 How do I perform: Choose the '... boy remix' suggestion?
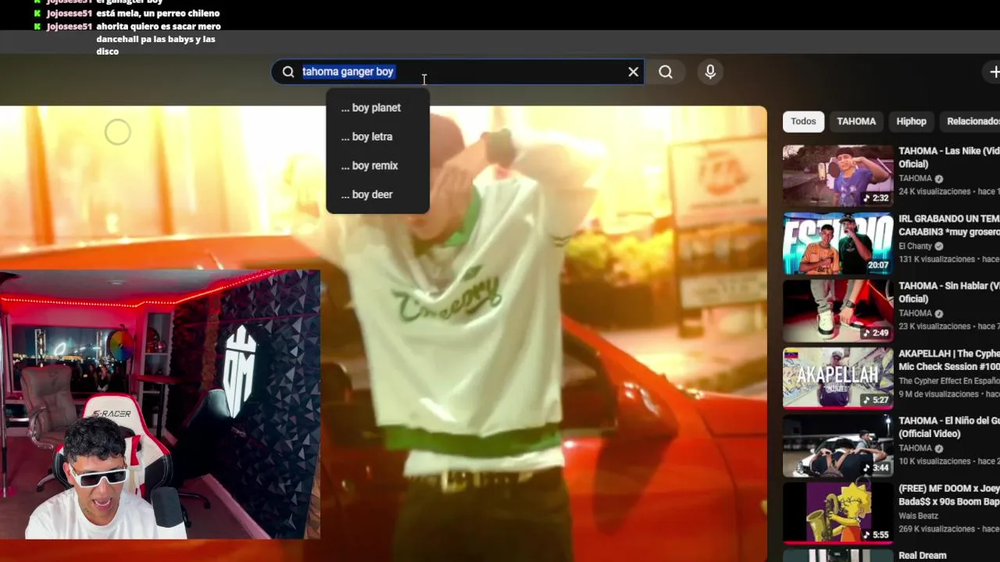(378, 165)
